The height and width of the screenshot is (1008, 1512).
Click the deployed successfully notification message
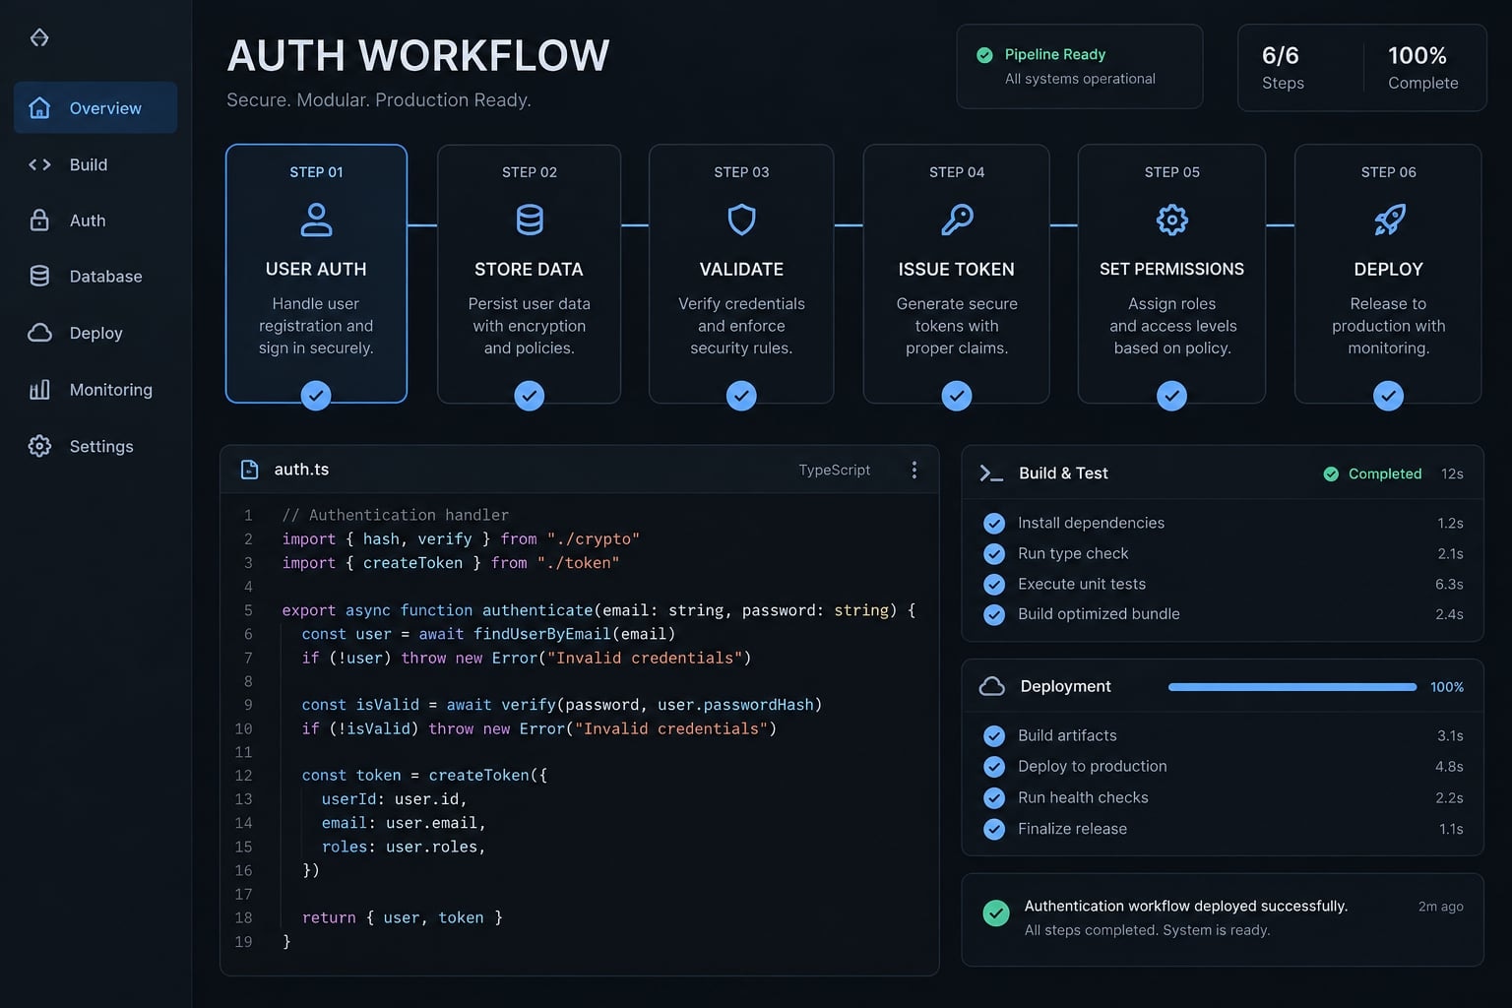point(1186,907)
